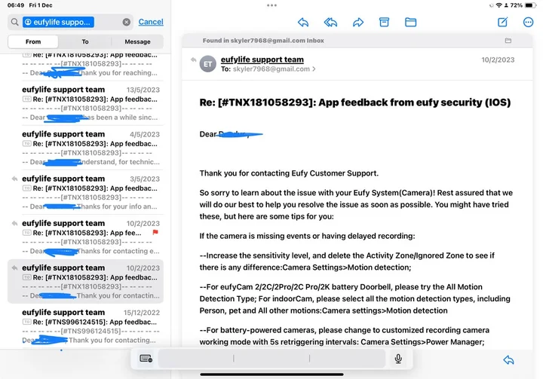This screenshot has height=379, width=543.
Task: Open the eufylife support team sender link
Action: 262,60
